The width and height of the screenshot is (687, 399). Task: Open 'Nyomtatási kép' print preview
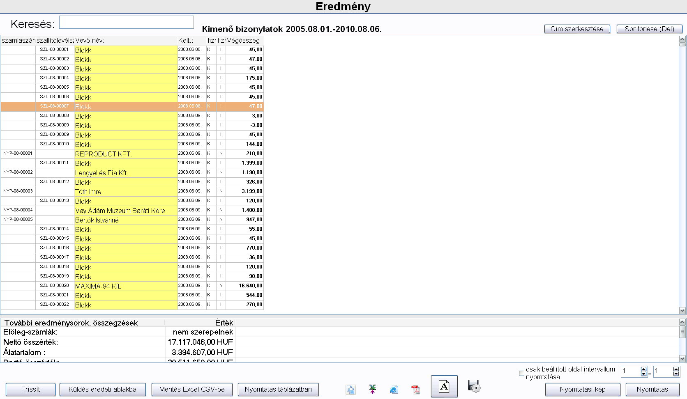pos(583,390)
